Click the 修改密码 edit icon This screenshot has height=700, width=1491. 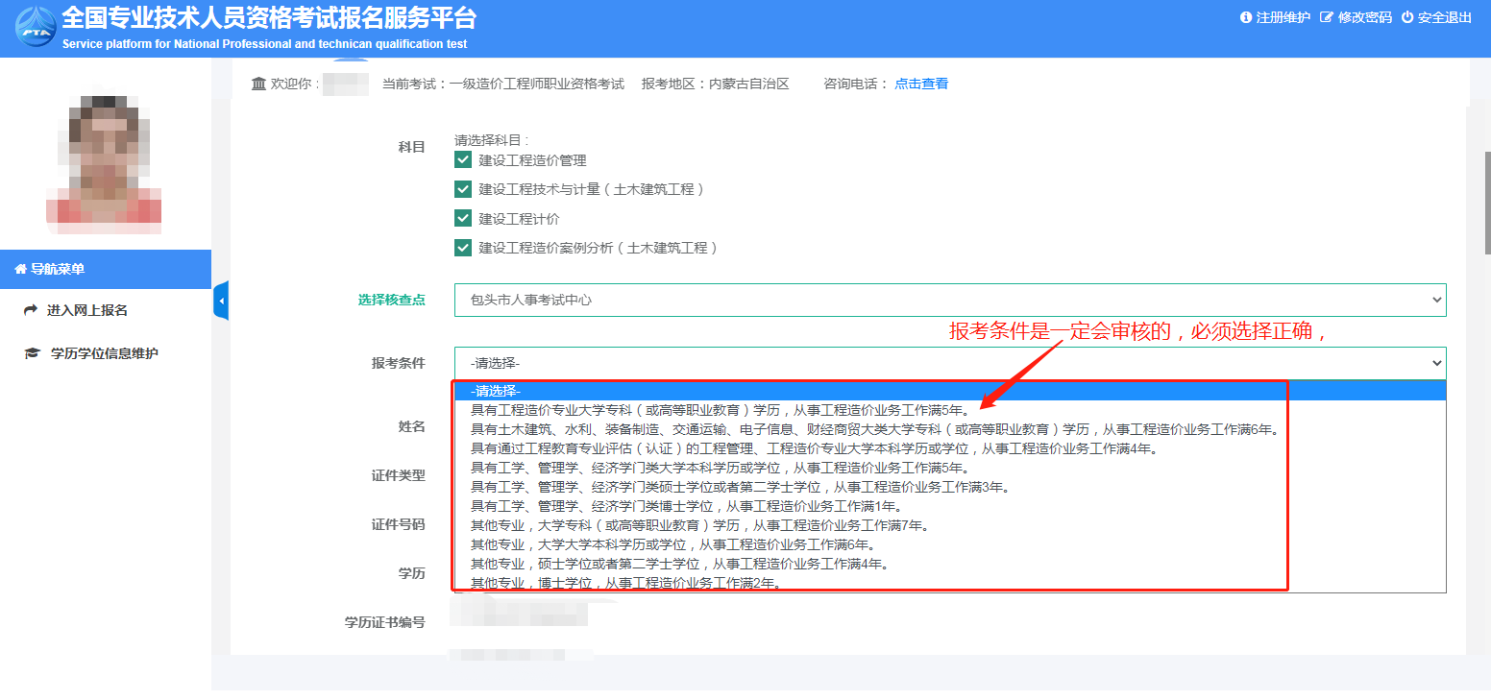click(x=1327, y=17)
